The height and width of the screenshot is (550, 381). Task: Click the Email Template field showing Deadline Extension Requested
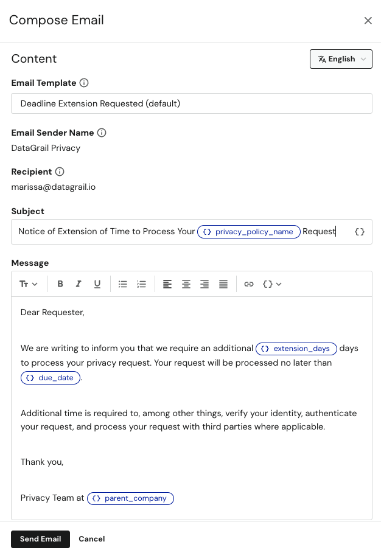(190, 103)
